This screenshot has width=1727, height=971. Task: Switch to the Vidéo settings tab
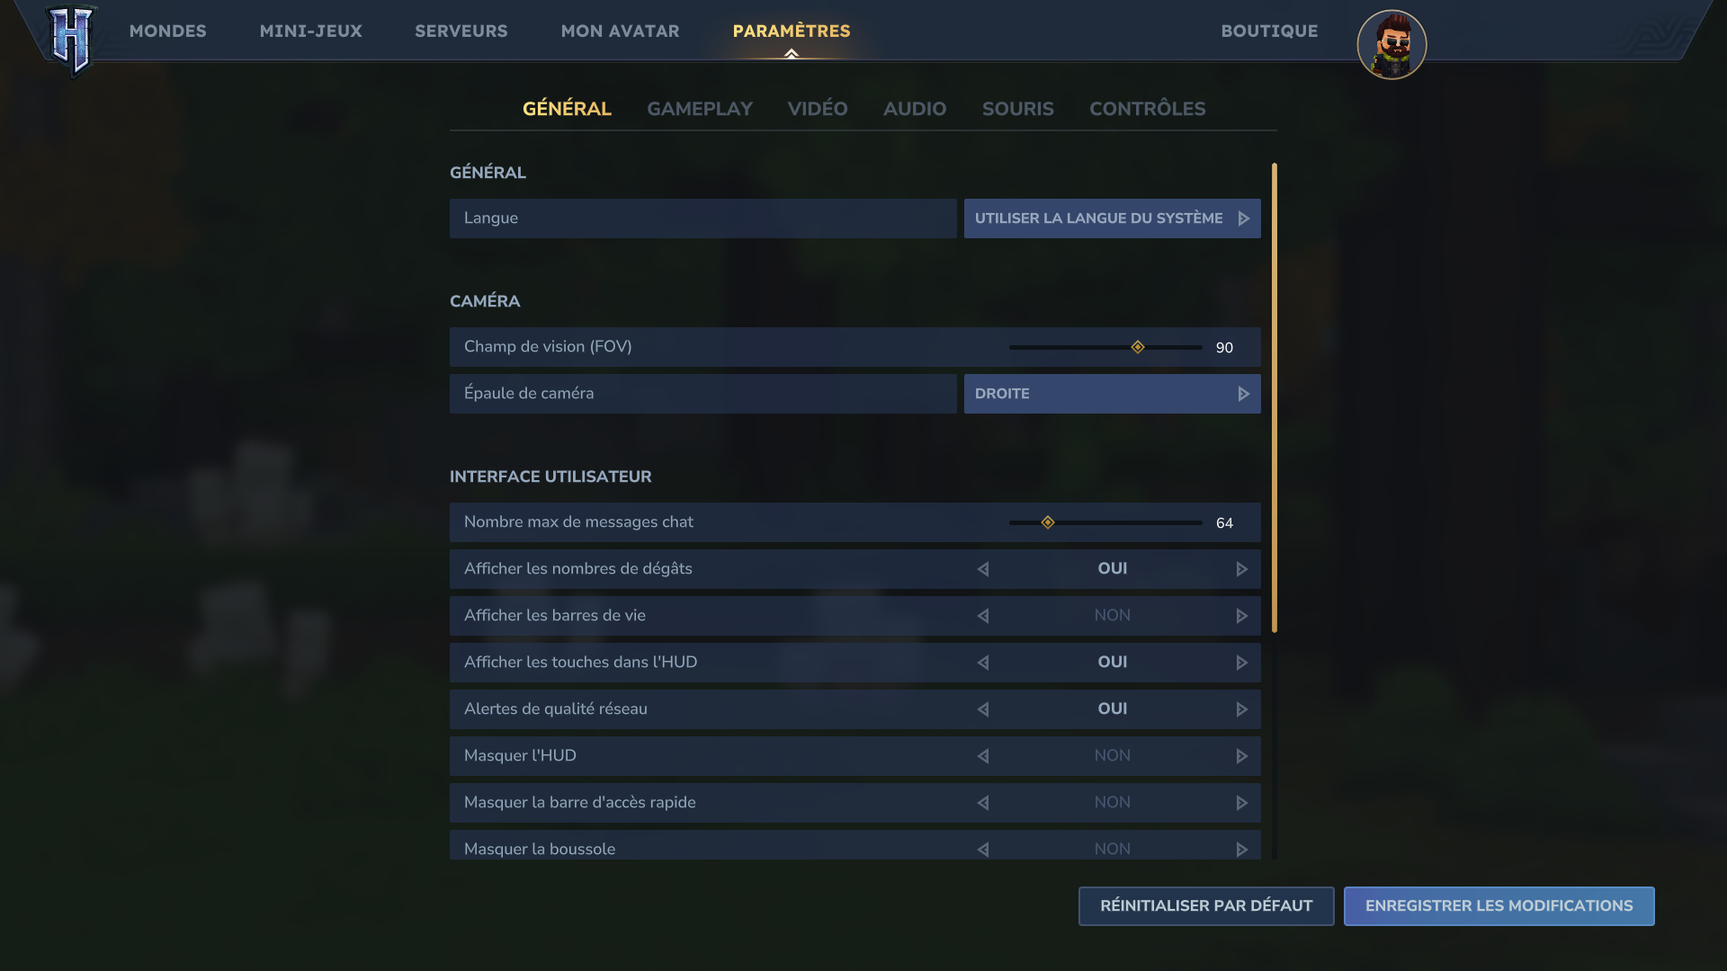tap(817, 109)
